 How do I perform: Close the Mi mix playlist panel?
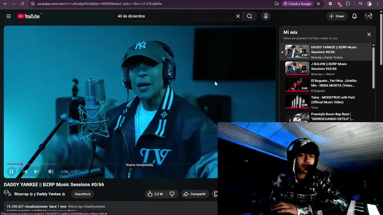(369, 34)
